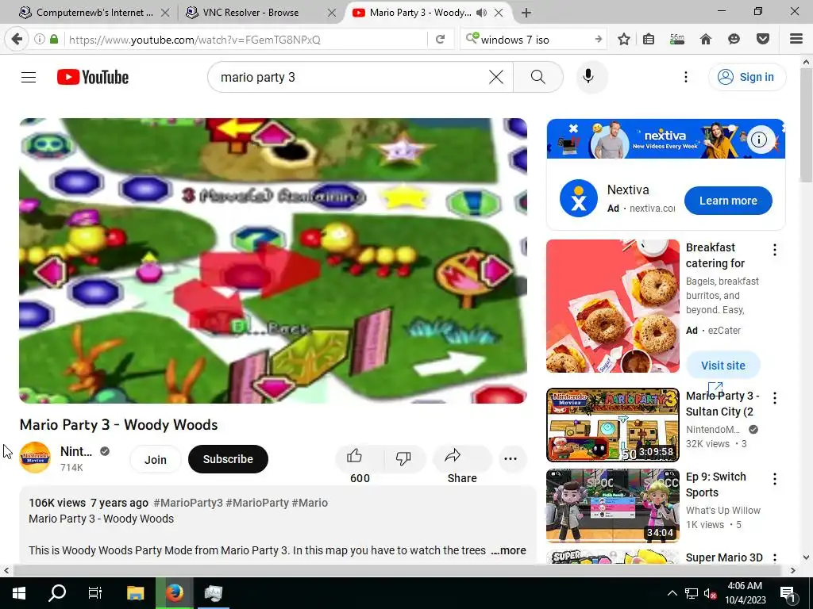Open options for Sultan City video
The width and height of the screenshot is (813, 609).
point(775,398)
